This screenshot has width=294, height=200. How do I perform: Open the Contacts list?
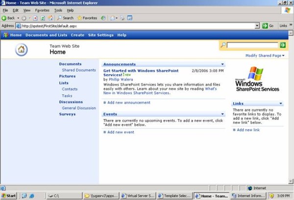(x=70, y=89)
